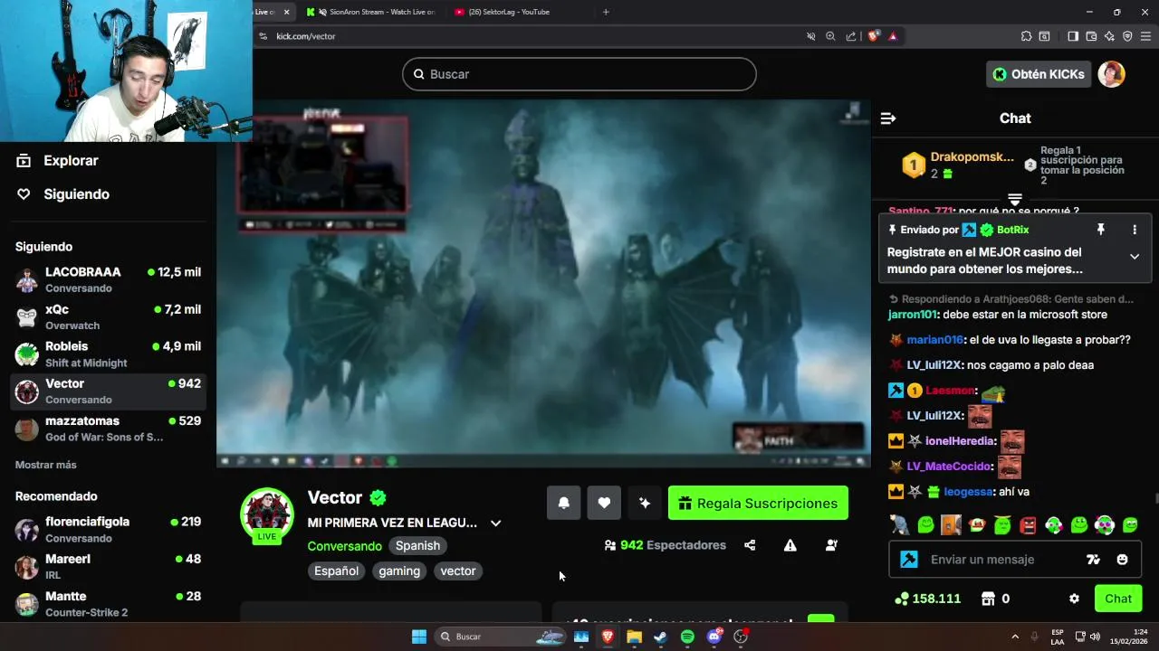Screen dimensions: 1159x651
Task: Click the channel points balance 158.111
Action: pos(927,599)
